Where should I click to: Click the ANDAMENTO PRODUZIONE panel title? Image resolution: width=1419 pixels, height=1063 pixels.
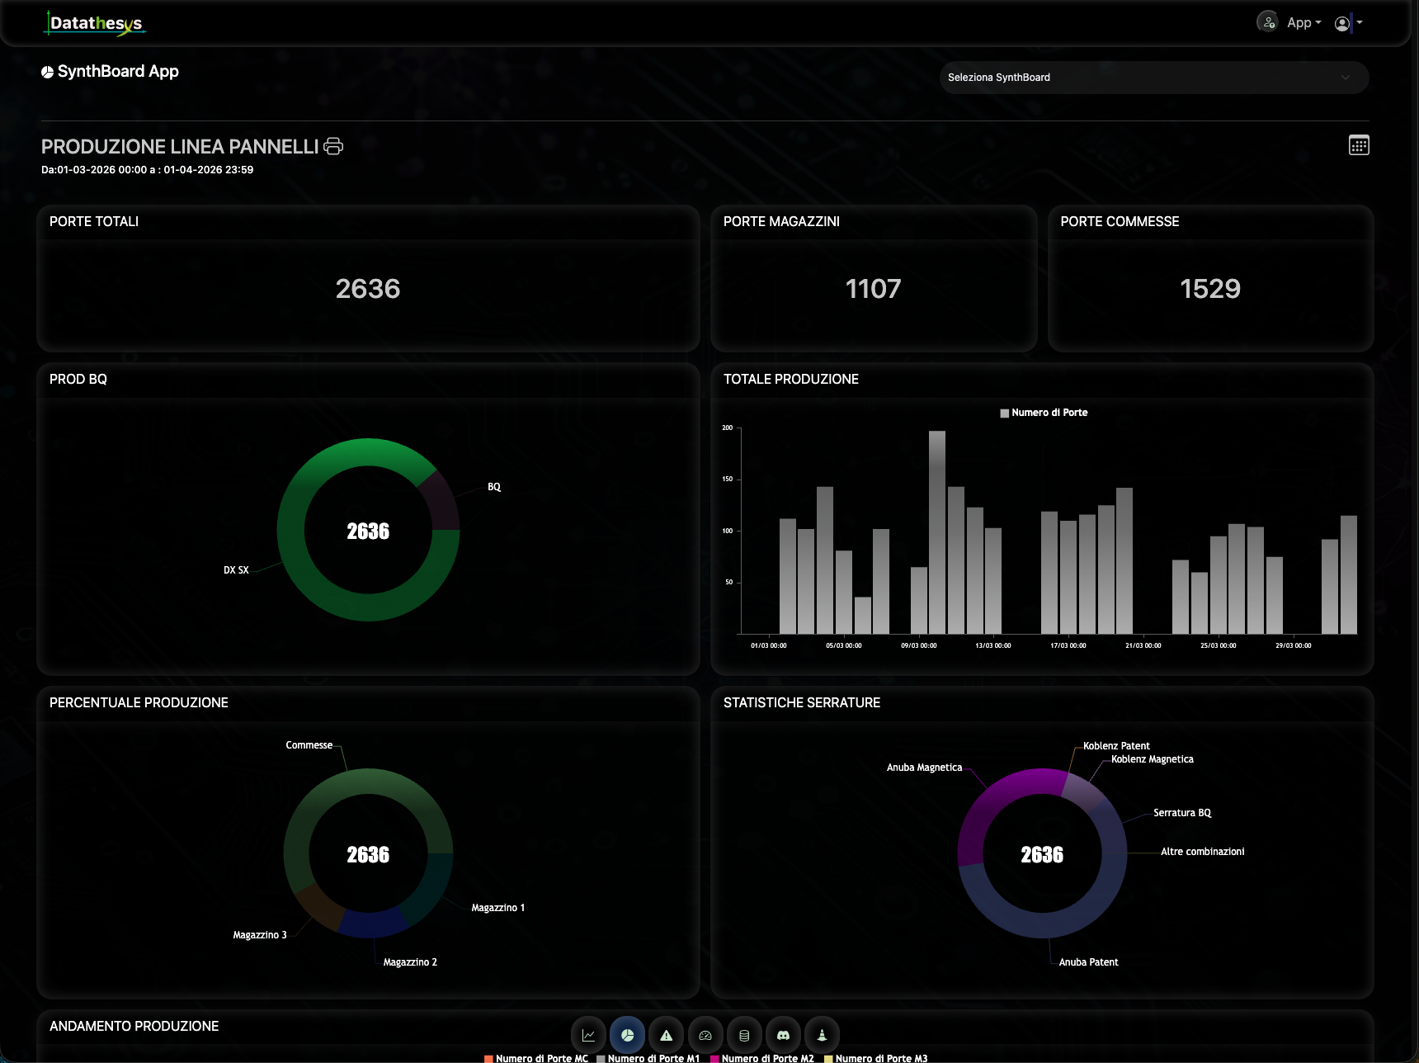(134, 1026)
